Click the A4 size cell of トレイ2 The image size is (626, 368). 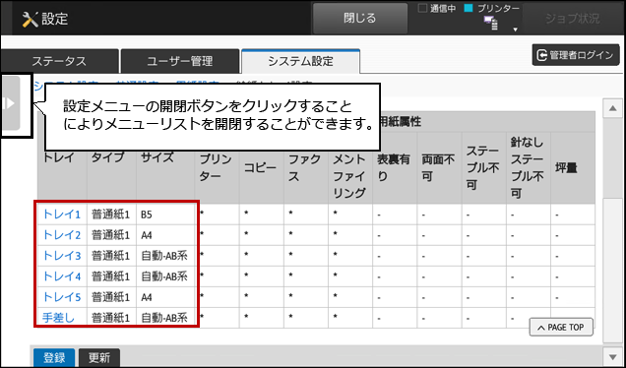(x=165, y=235)
